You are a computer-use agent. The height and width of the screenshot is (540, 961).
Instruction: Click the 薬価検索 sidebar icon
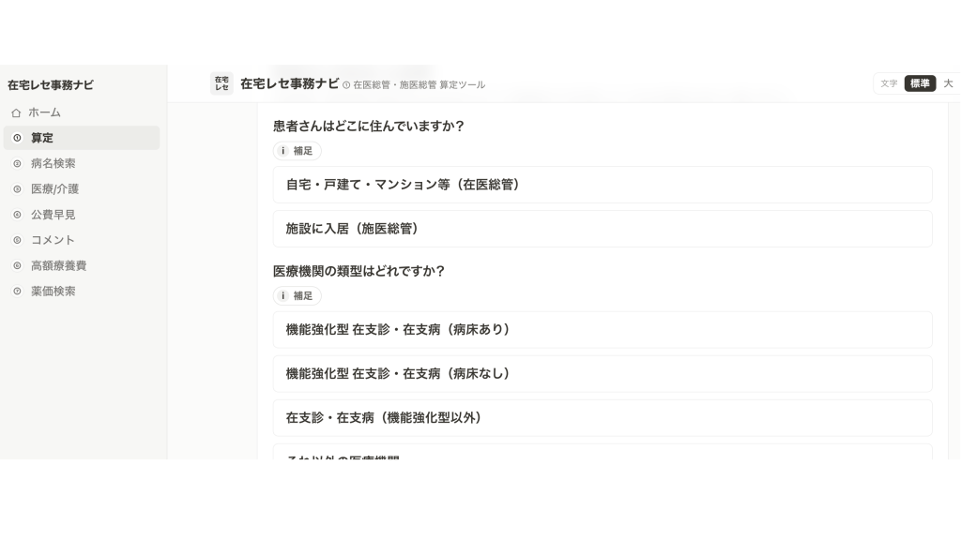pyautogui.click(x=17, y=292)
